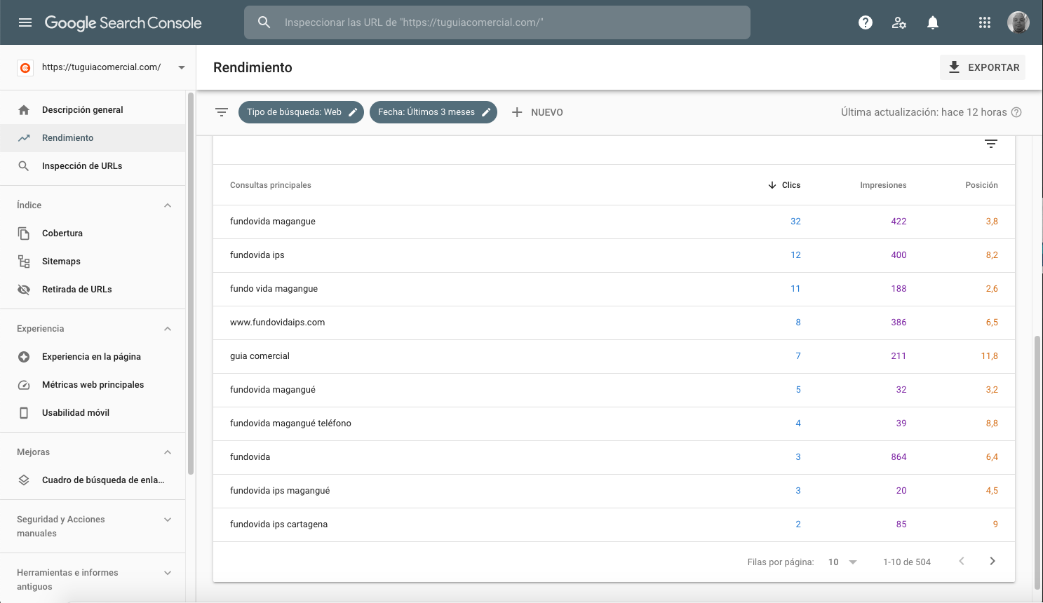
Task: Open the Google apps grid
Action: tap(985, 22)
